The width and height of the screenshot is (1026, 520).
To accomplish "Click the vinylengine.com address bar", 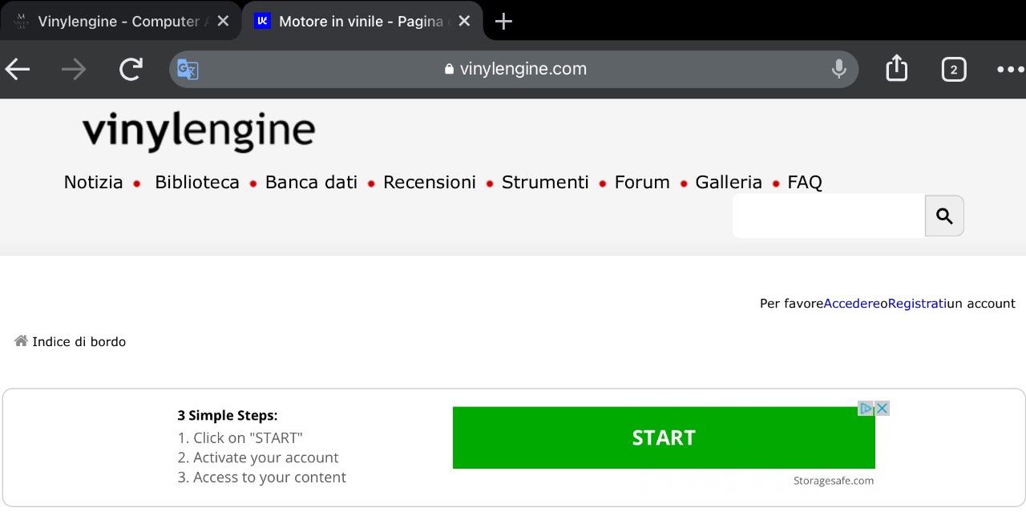I will pyautogui.click(x=514, y=70).
